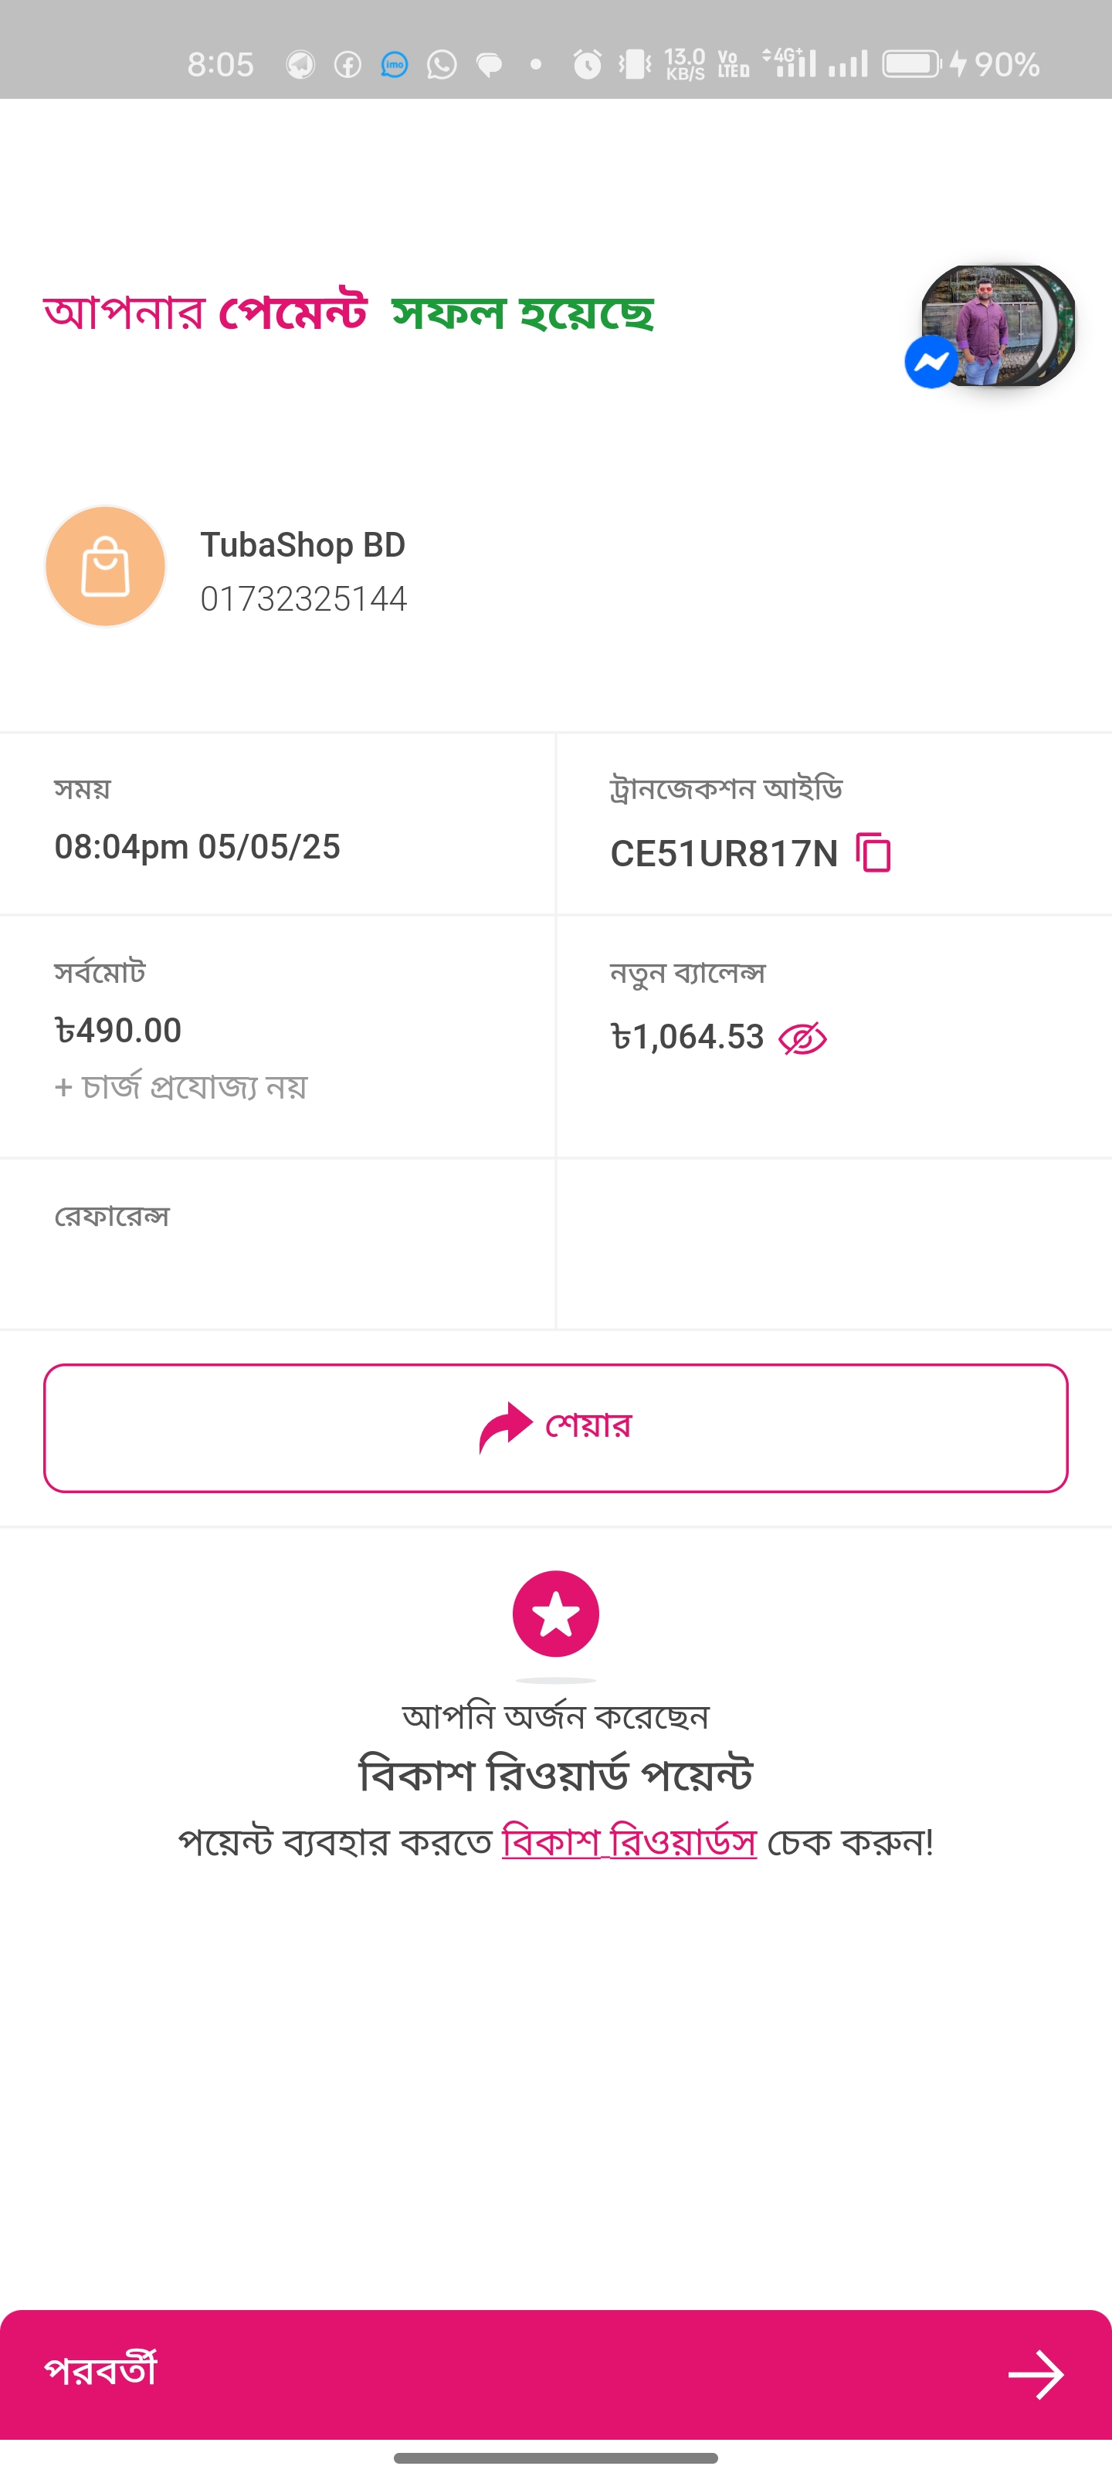Toggle balance visibility eye icon
This screenshot has height=2483, width=1112.
[x=802, y=1038]
